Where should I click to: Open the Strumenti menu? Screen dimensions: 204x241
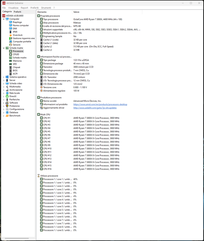[x=46, y=8]
